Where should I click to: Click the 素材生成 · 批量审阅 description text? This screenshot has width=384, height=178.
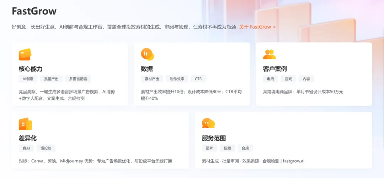[x=253, y=161]
